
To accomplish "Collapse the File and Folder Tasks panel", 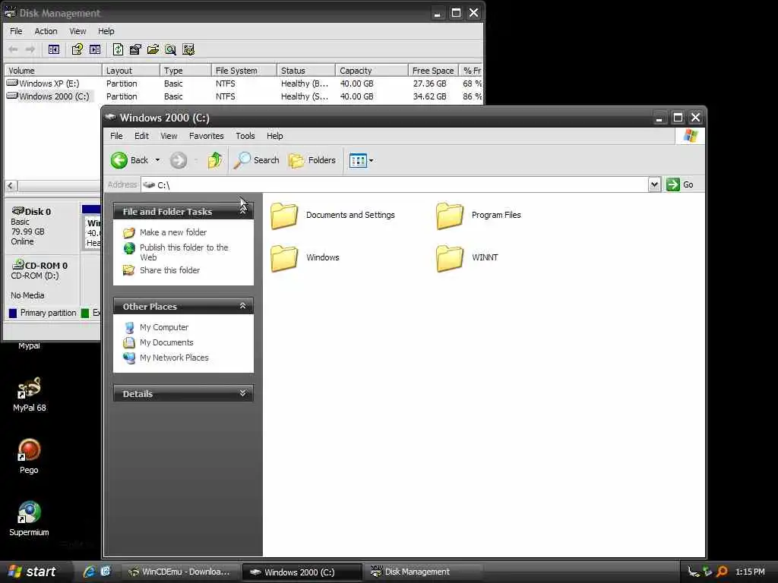I will [243, 211].
